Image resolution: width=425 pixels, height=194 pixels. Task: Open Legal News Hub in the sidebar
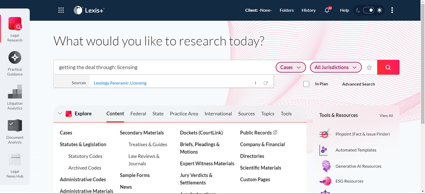15,166
